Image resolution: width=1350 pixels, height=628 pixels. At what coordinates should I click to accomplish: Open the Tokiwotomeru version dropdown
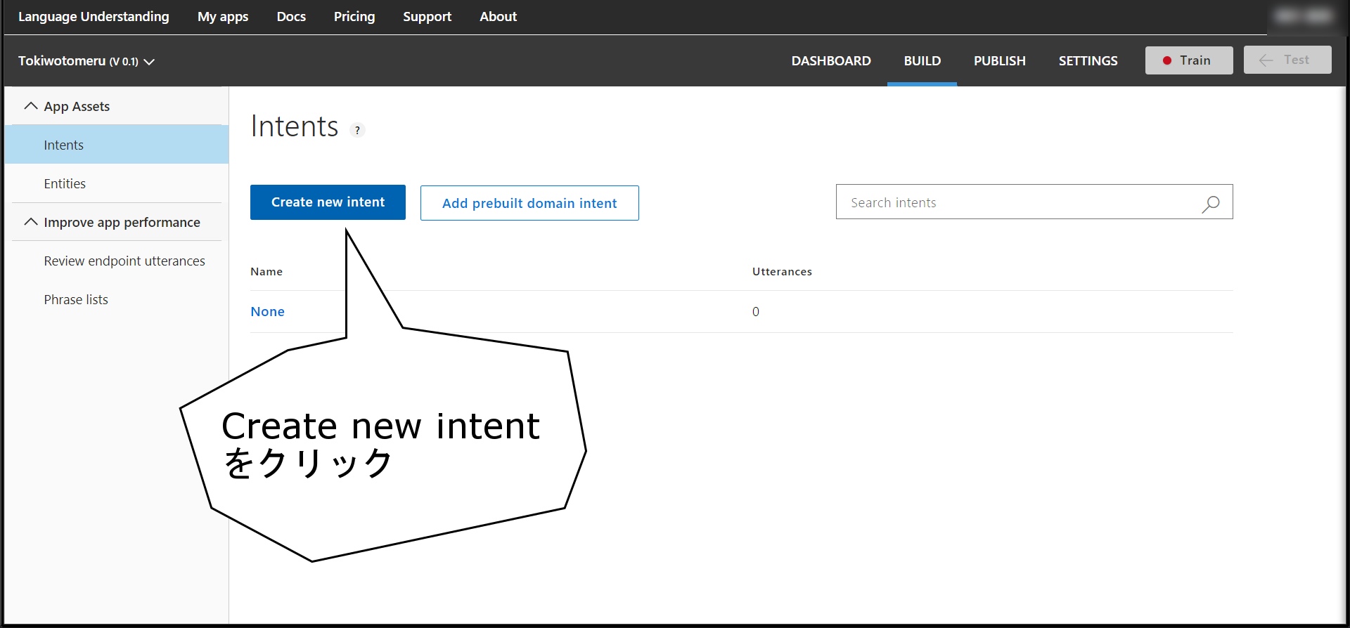(86, 61)
